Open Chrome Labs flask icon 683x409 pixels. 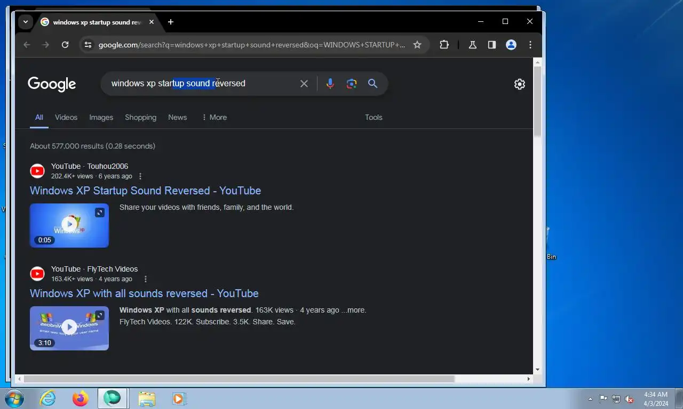(472, 45)
